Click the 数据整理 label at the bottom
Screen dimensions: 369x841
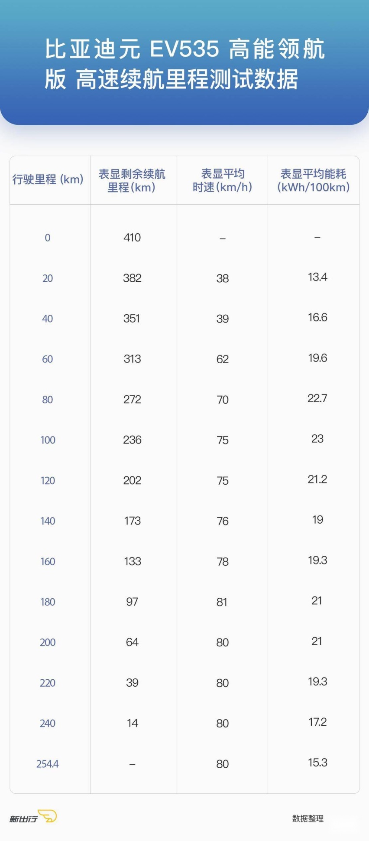coord(308,818)
